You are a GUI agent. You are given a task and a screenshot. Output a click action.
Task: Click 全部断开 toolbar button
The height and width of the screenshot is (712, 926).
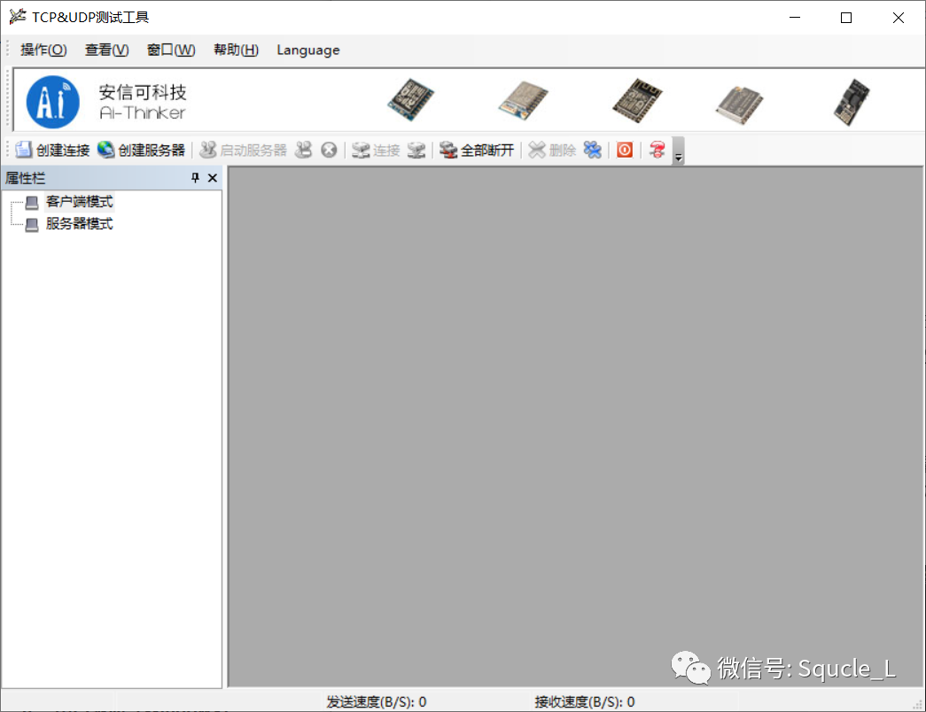(x=477, y=150)
